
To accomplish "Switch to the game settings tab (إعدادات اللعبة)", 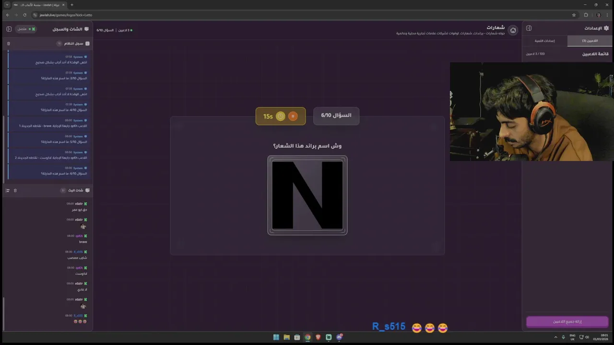I will tap(544, 41).
